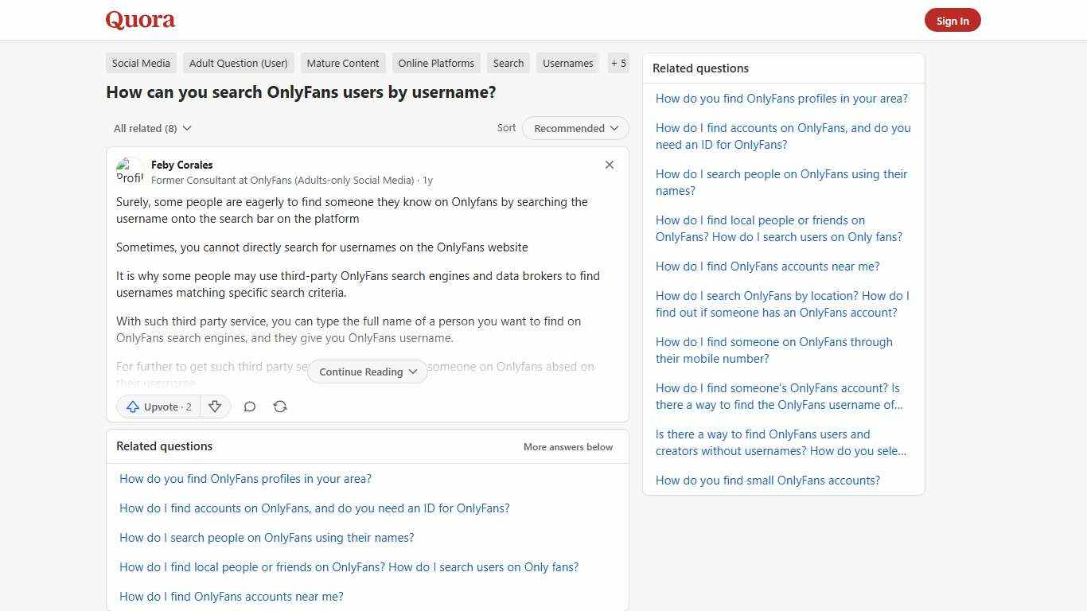Upvote the answer by Feby Corales
Image resolution: width=1087 pixels, height=611 pixels.
[x=158, y=407]
